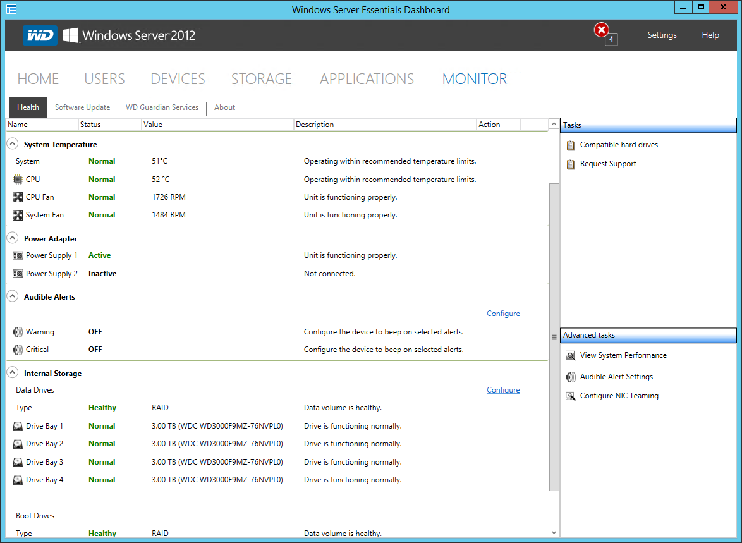Open Compatible hard drives task

pos(618,145)
